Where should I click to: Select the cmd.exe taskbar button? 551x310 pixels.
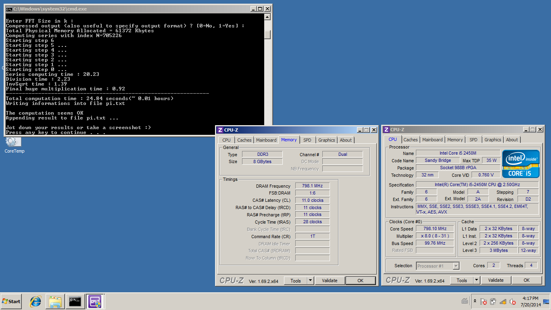pyautogui.click(x=75, y=301)
